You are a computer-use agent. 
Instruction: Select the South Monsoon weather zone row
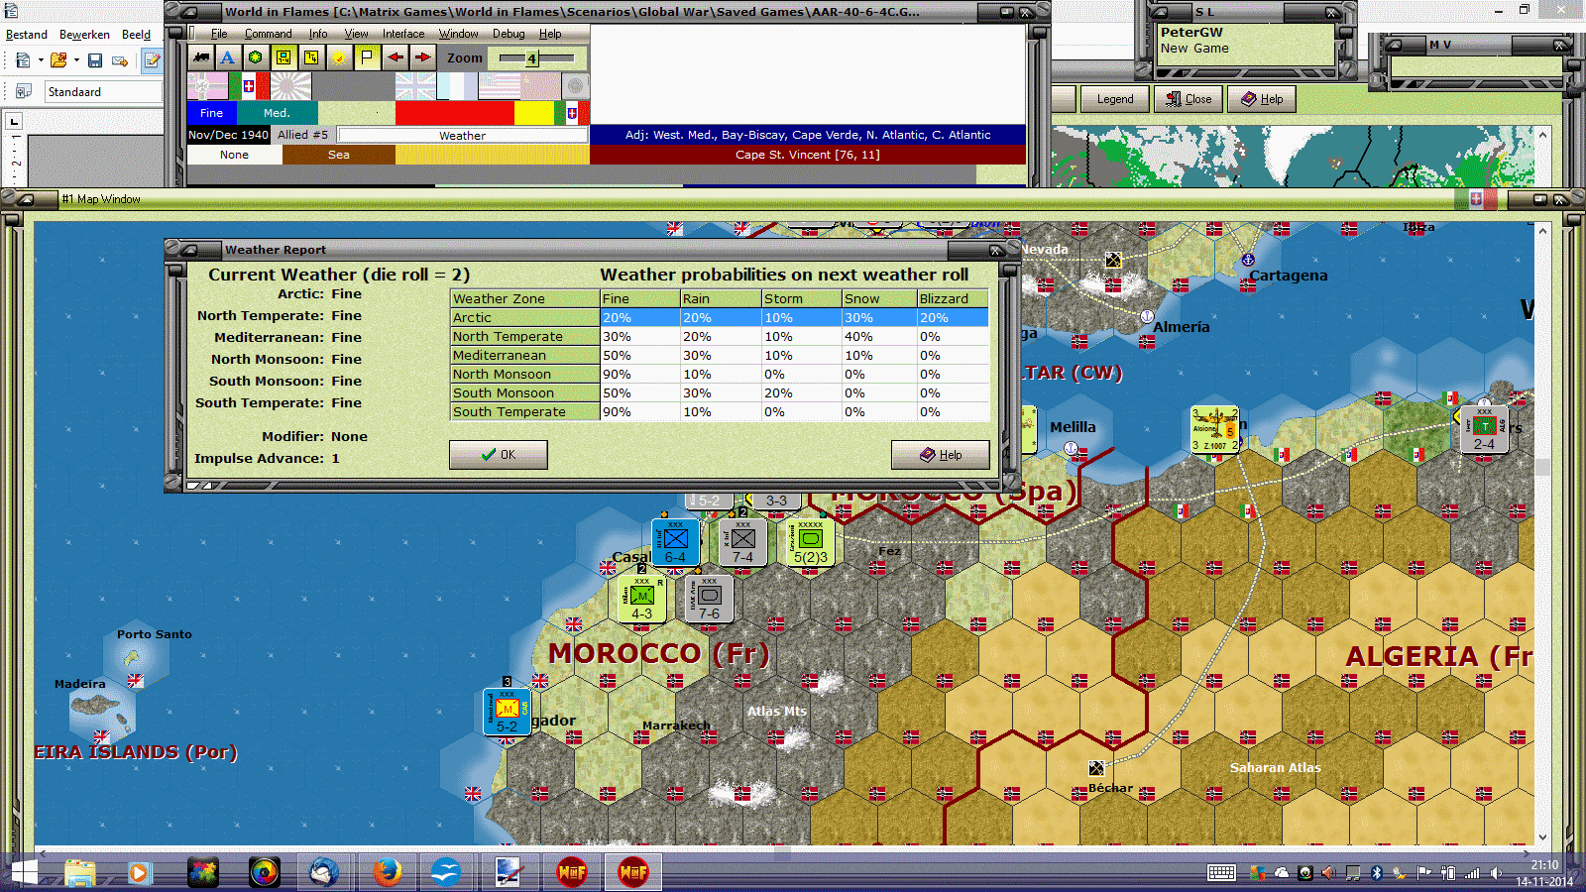click(720, 392)
